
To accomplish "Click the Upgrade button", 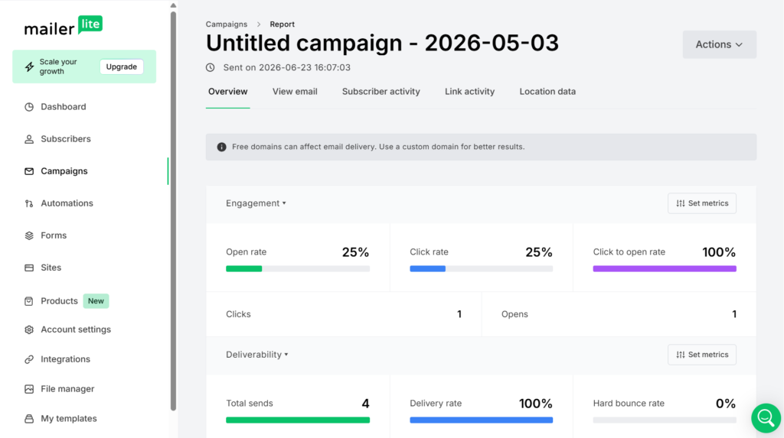I will tap(122, 67).
